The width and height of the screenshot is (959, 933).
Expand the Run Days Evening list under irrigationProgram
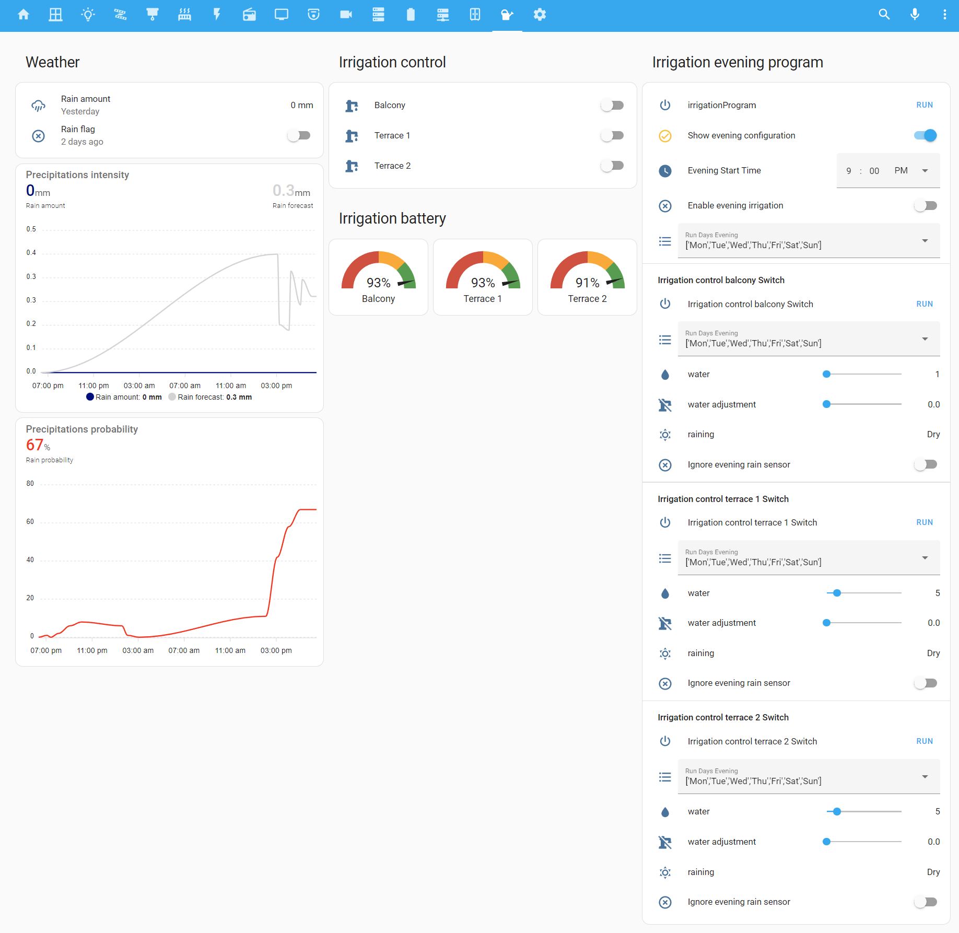click(x=926, y=240)
